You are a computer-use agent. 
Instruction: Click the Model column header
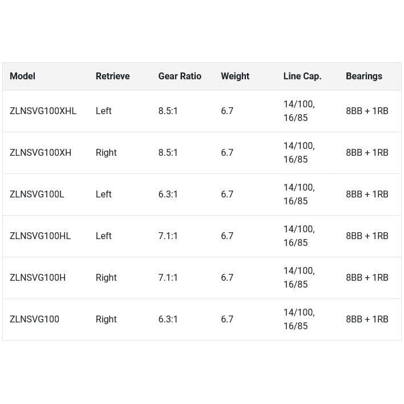(x=23, y=76)
